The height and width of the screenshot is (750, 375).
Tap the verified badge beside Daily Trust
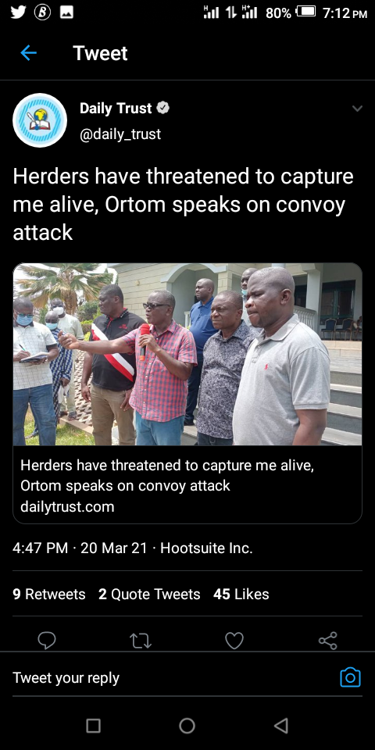pyautogui.click(x=163, y=108)
